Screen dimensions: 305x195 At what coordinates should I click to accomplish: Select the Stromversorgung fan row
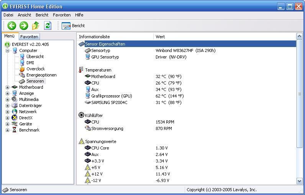point(187,128)
